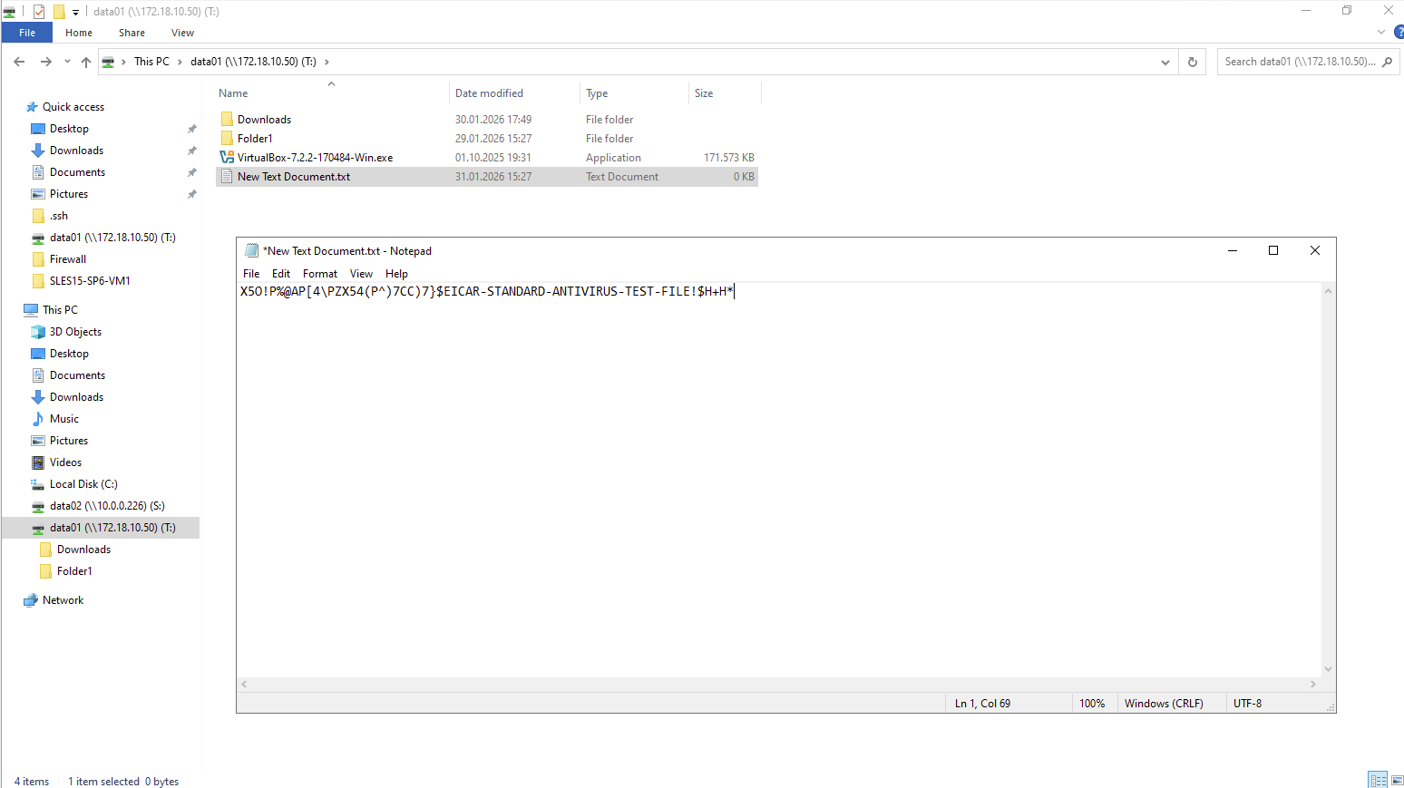This screenshot has height=788, width=1404.
Task: Select Folder1 in the file list
Action: pos(487,139)
